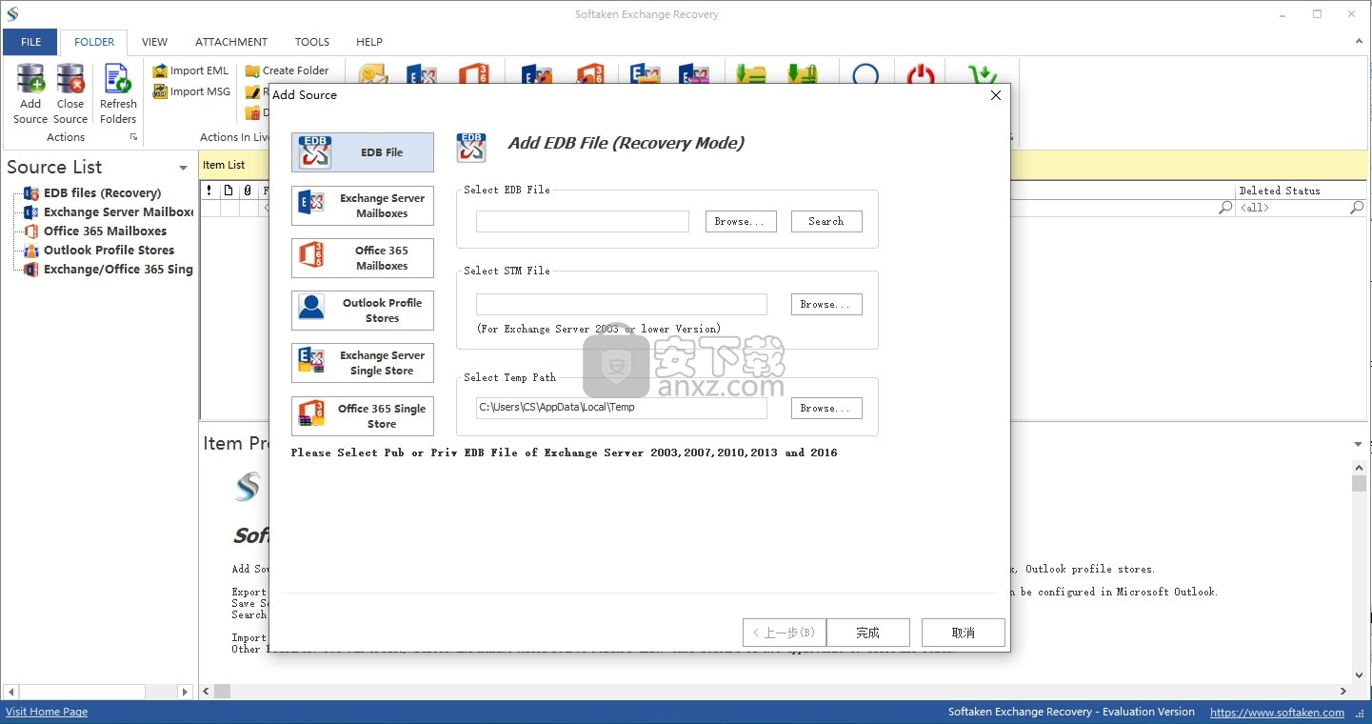Viewport: 1372px width, 724px height.
Task: Open the https://www.softaken.com link
Action: pos(1277,712)
